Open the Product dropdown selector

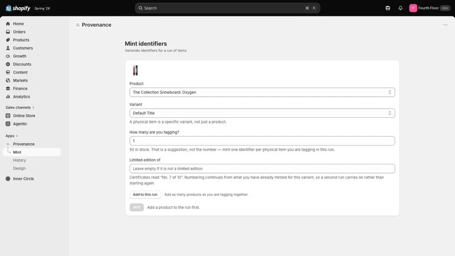(262, 92)
